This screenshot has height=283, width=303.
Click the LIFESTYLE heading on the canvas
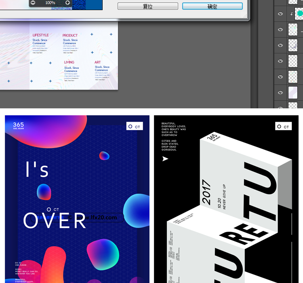point(40,35)
